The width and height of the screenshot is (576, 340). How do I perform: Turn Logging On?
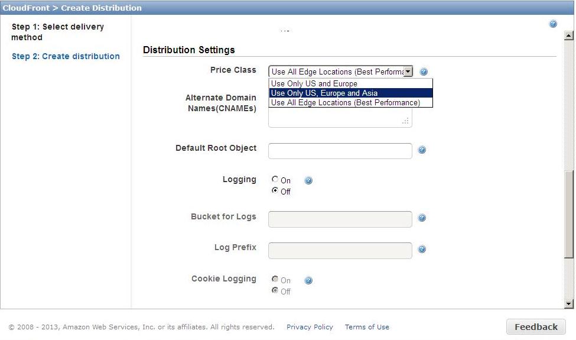click(x=275, y=179)
